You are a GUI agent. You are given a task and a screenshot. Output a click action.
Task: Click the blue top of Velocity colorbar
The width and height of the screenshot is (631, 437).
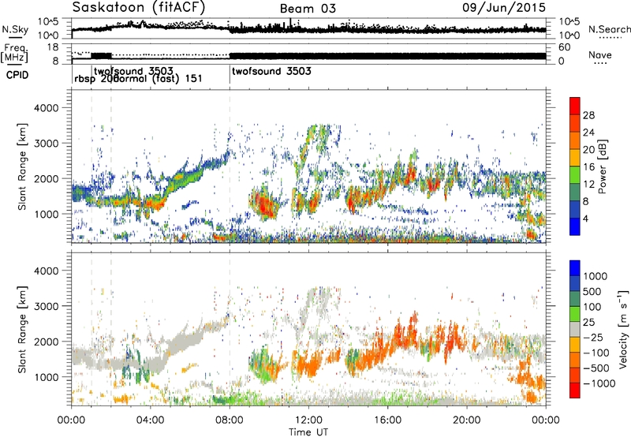[x=575, y=268]
